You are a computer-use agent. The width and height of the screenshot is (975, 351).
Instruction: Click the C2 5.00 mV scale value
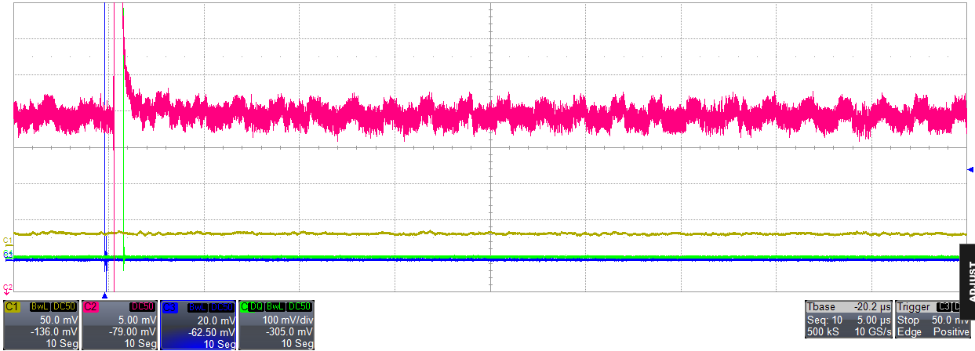pos(137,320)
